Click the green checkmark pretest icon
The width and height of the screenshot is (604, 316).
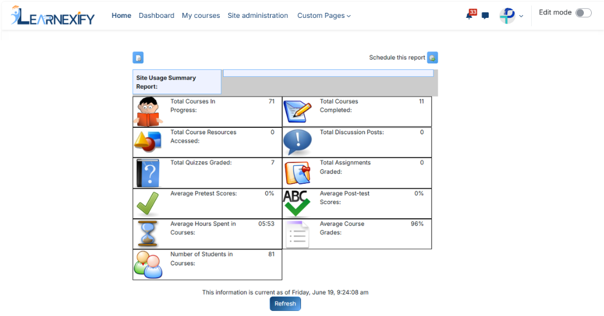[148, 203]
